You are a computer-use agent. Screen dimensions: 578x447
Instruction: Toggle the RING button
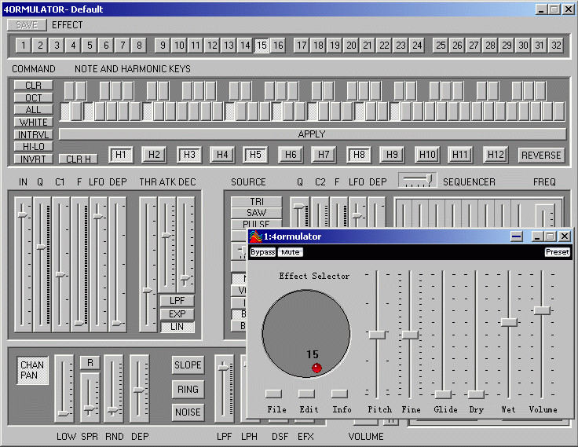pos(188,390)
